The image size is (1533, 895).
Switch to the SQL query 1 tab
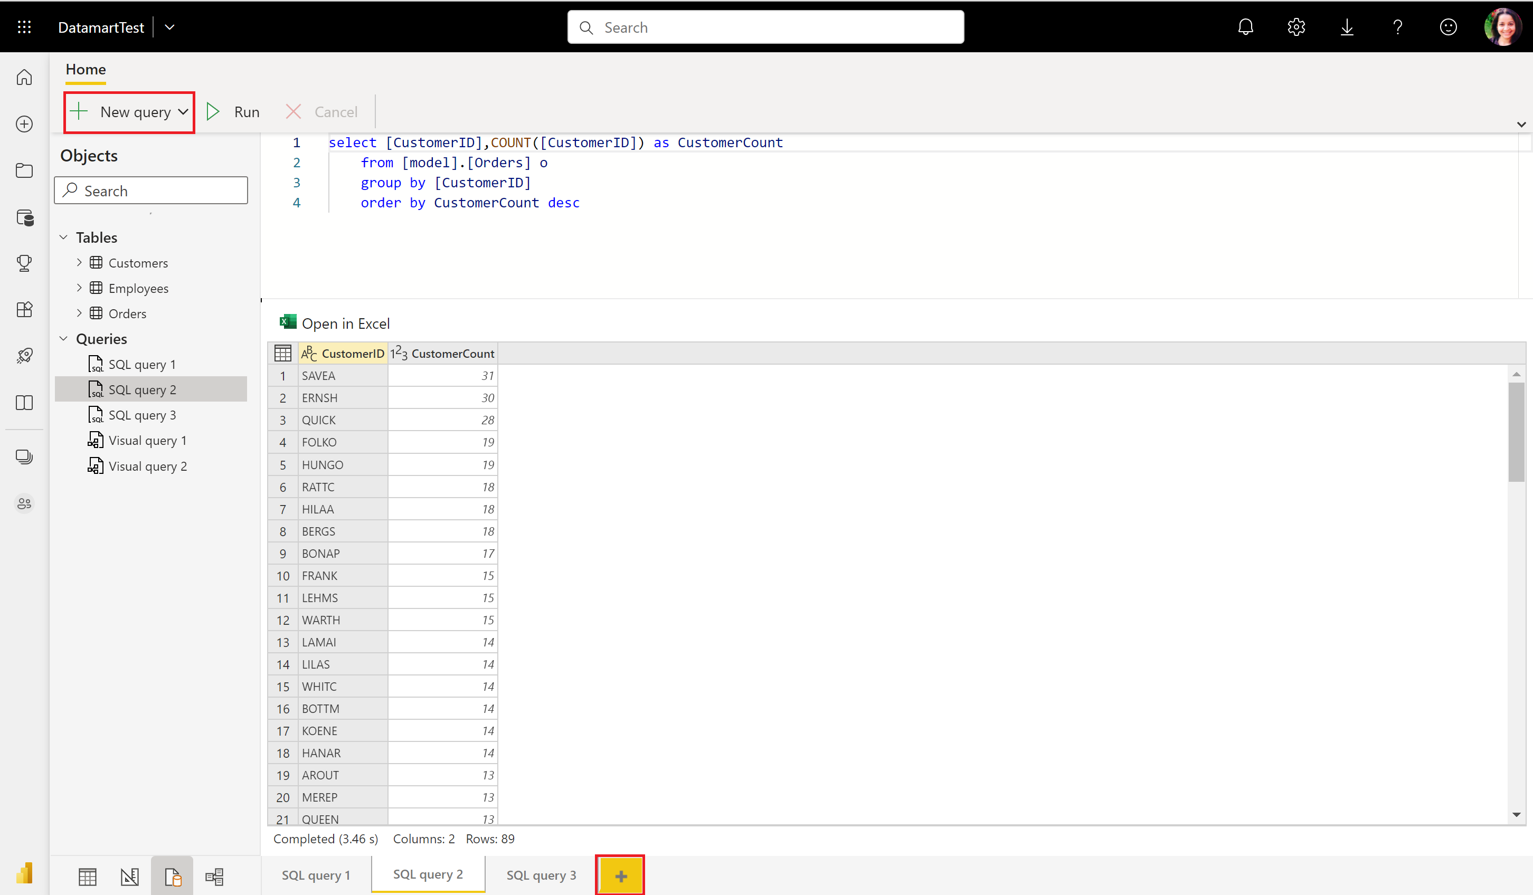[x=315, y=874]
